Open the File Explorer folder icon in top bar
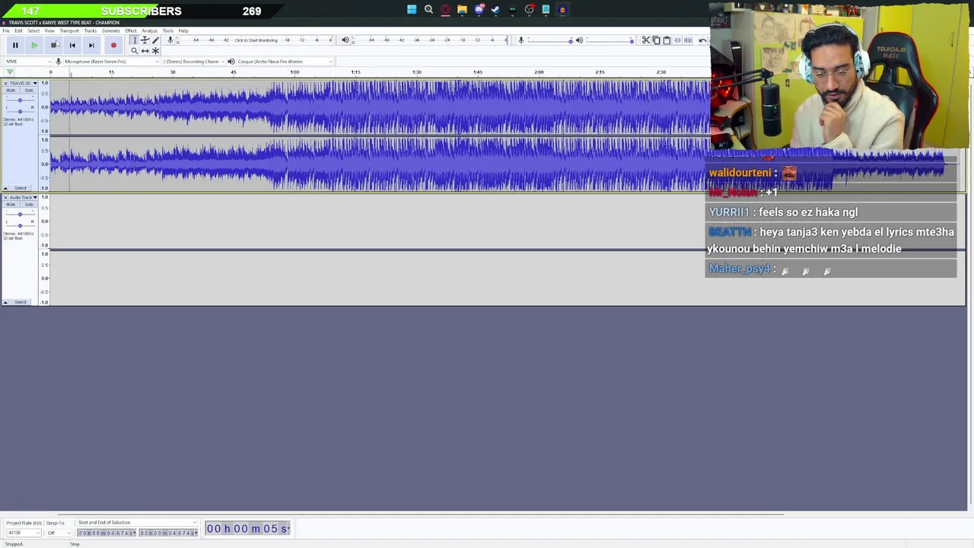 462,10
